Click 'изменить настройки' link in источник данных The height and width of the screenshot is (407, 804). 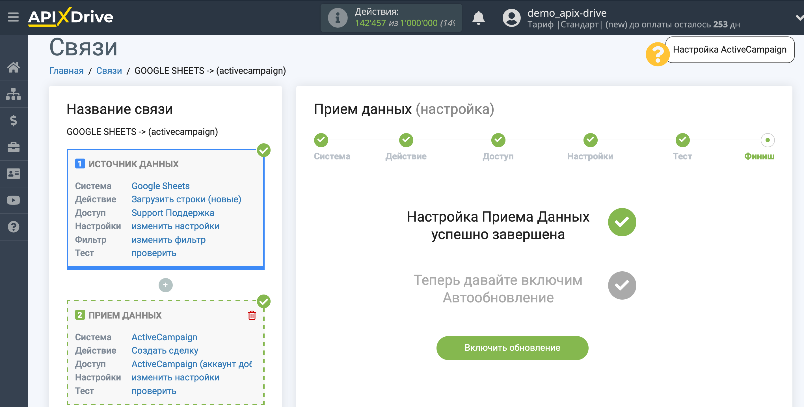tap(175, 226)
